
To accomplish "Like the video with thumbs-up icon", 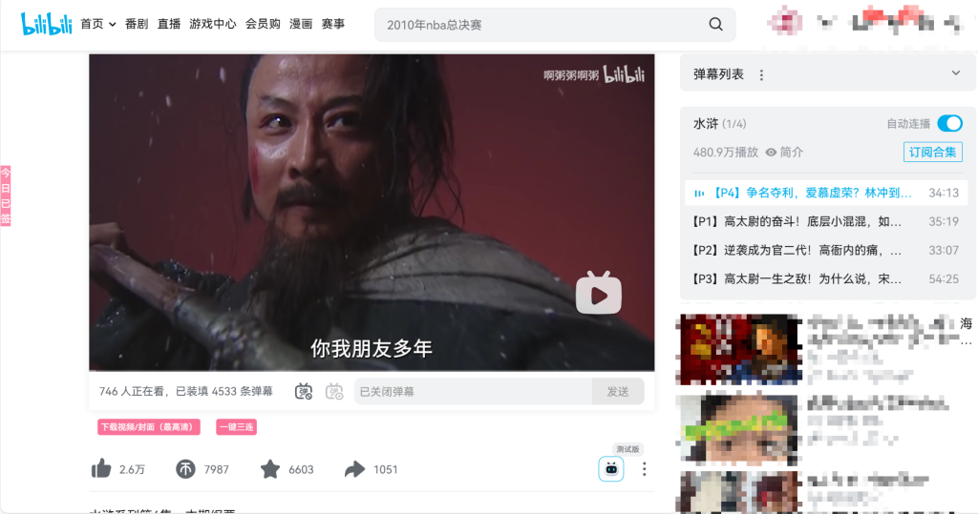I will (101, 468).
